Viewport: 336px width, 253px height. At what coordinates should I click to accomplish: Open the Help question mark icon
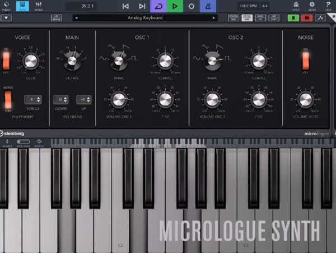[328, 6]
